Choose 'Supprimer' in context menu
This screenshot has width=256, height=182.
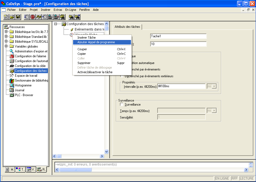pyautogui.click(x=102, y=63)
